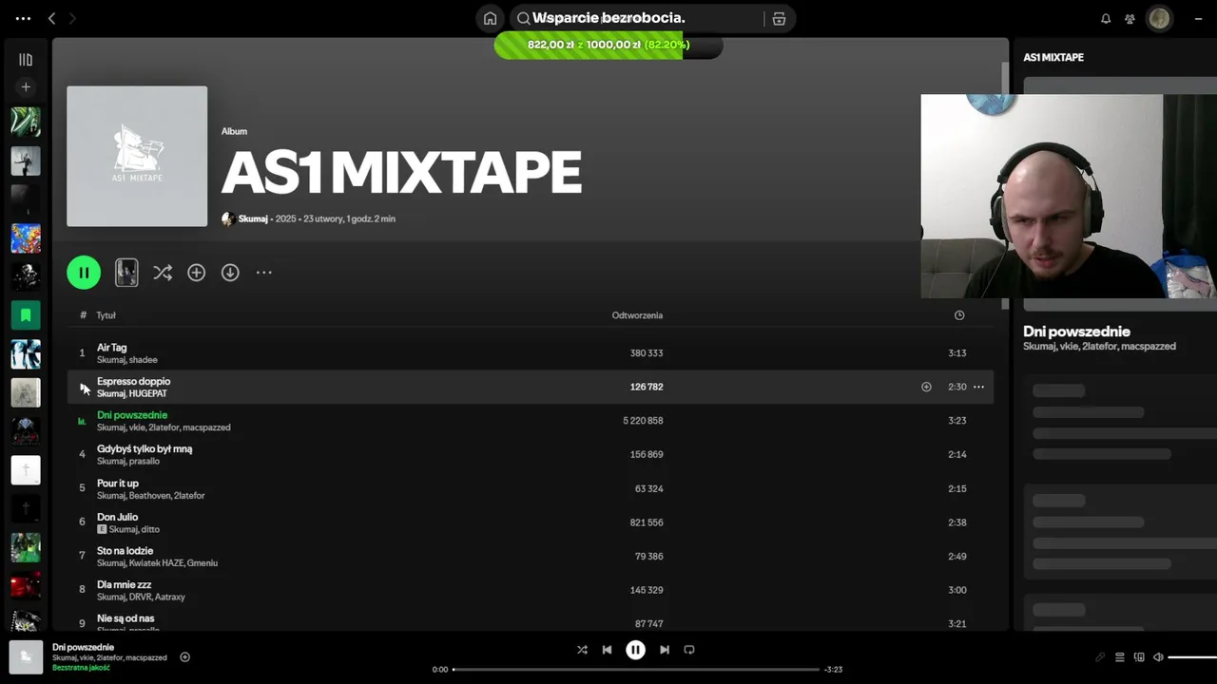Open artist shadee in Air Tag row
The image size is (1217, 684).
point(144,360)
